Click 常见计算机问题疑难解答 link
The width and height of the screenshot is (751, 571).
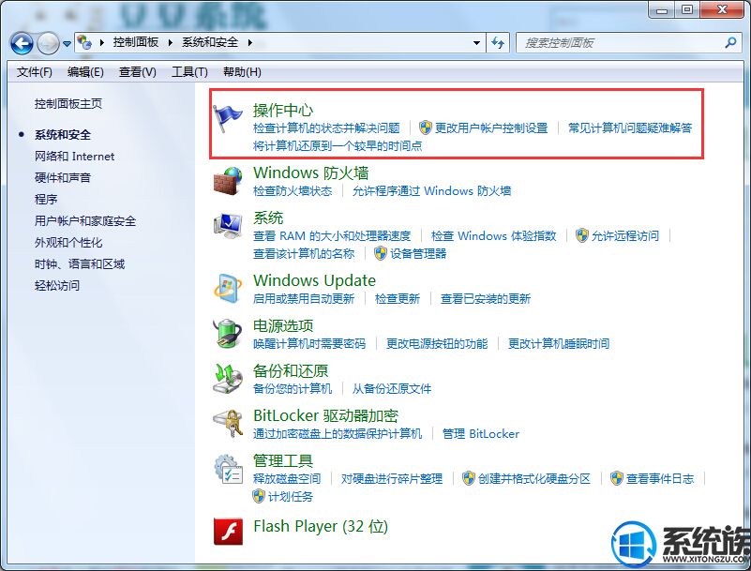point(630,128)
